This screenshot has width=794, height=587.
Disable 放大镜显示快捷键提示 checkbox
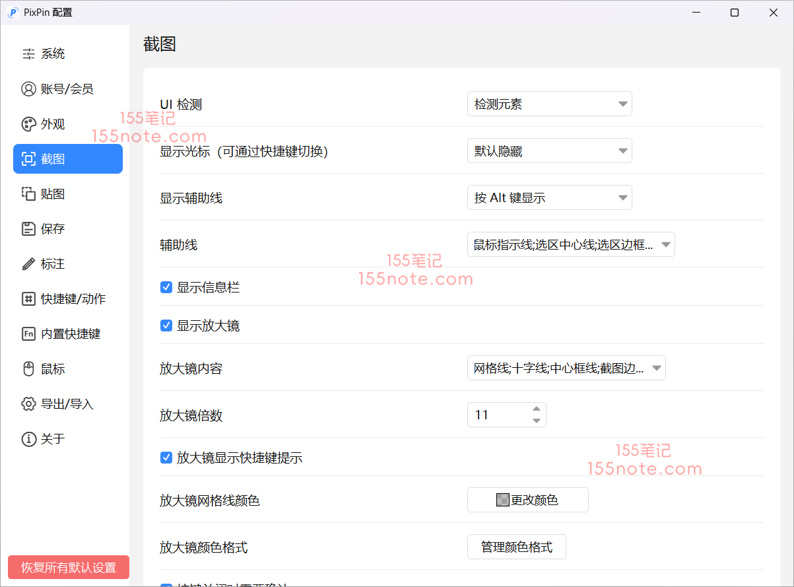point(166,458)
